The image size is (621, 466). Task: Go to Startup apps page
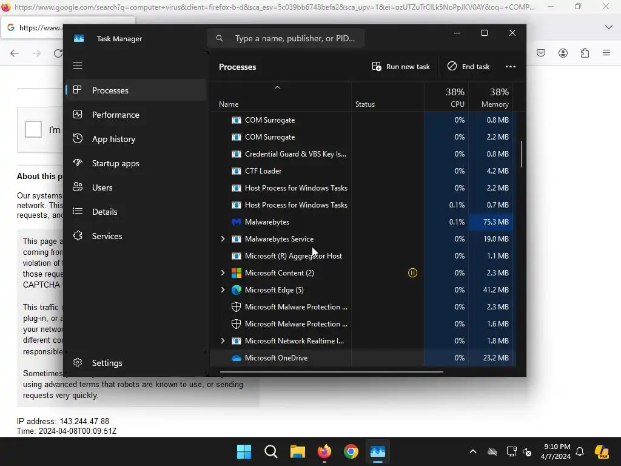(136, 163)
